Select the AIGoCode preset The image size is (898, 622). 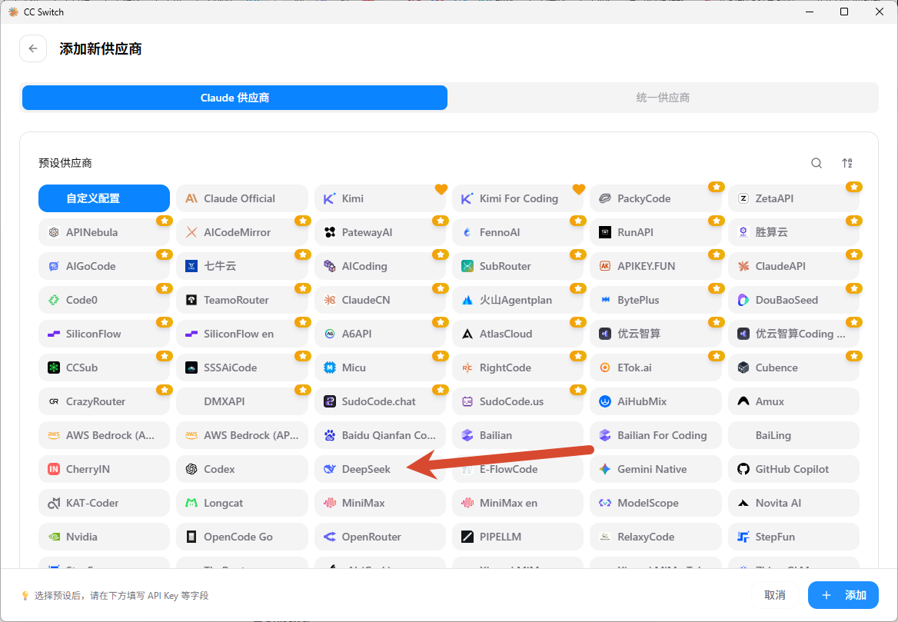click(105, 266)
